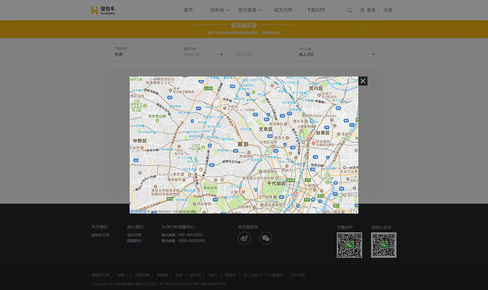This screenshot has width=488, height=290.
Task: Click the red hospital marker at 综合医院
Action: click(313, 143)
